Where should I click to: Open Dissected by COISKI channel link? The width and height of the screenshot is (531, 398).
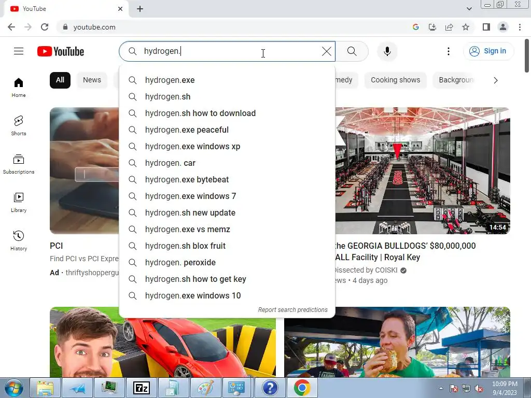[x=366, y=270]
